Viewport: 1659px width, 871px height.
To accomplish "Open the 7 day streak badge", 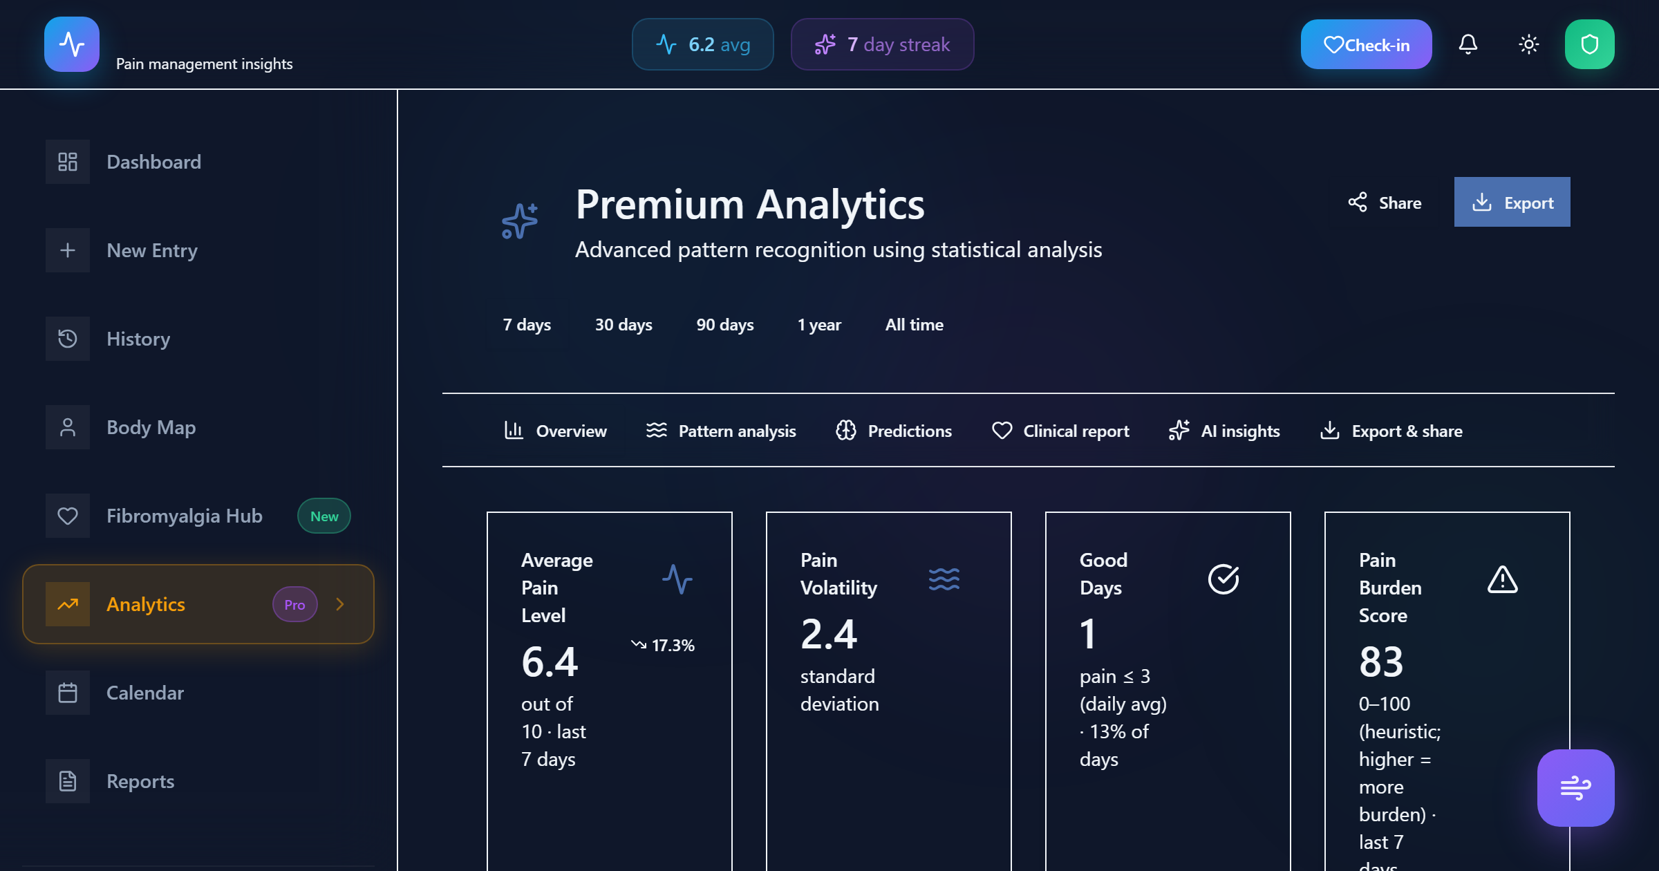I will pyautogui.click(x=883, y=44).
